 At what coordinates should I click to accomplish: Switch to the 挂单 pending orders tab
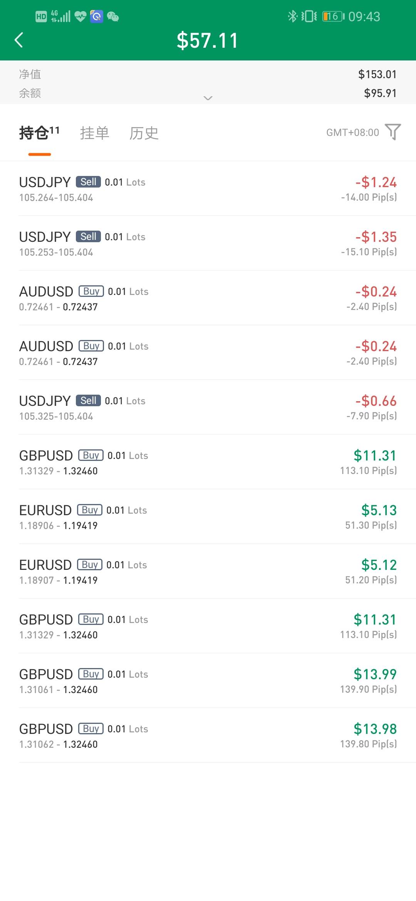tap(94, 133)
